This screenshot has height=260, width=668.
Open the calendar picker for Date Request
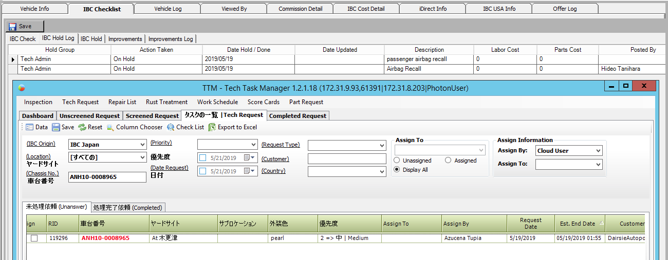click(249, 171)
